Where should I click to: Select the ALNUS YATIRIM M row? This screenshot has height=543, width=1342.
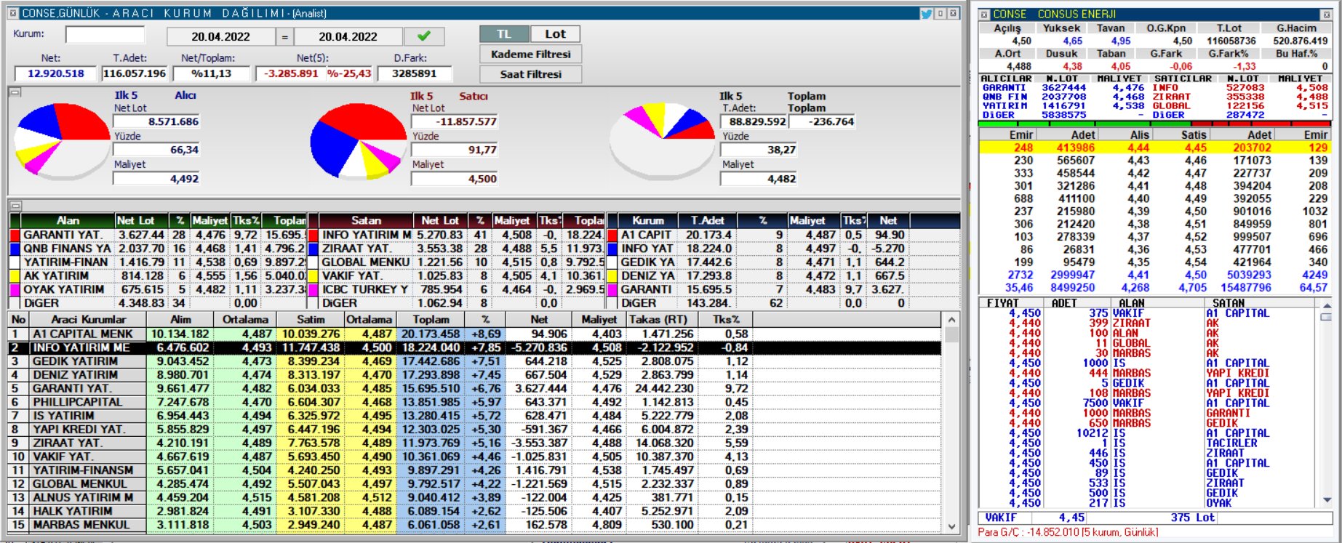tap(475, 497)
